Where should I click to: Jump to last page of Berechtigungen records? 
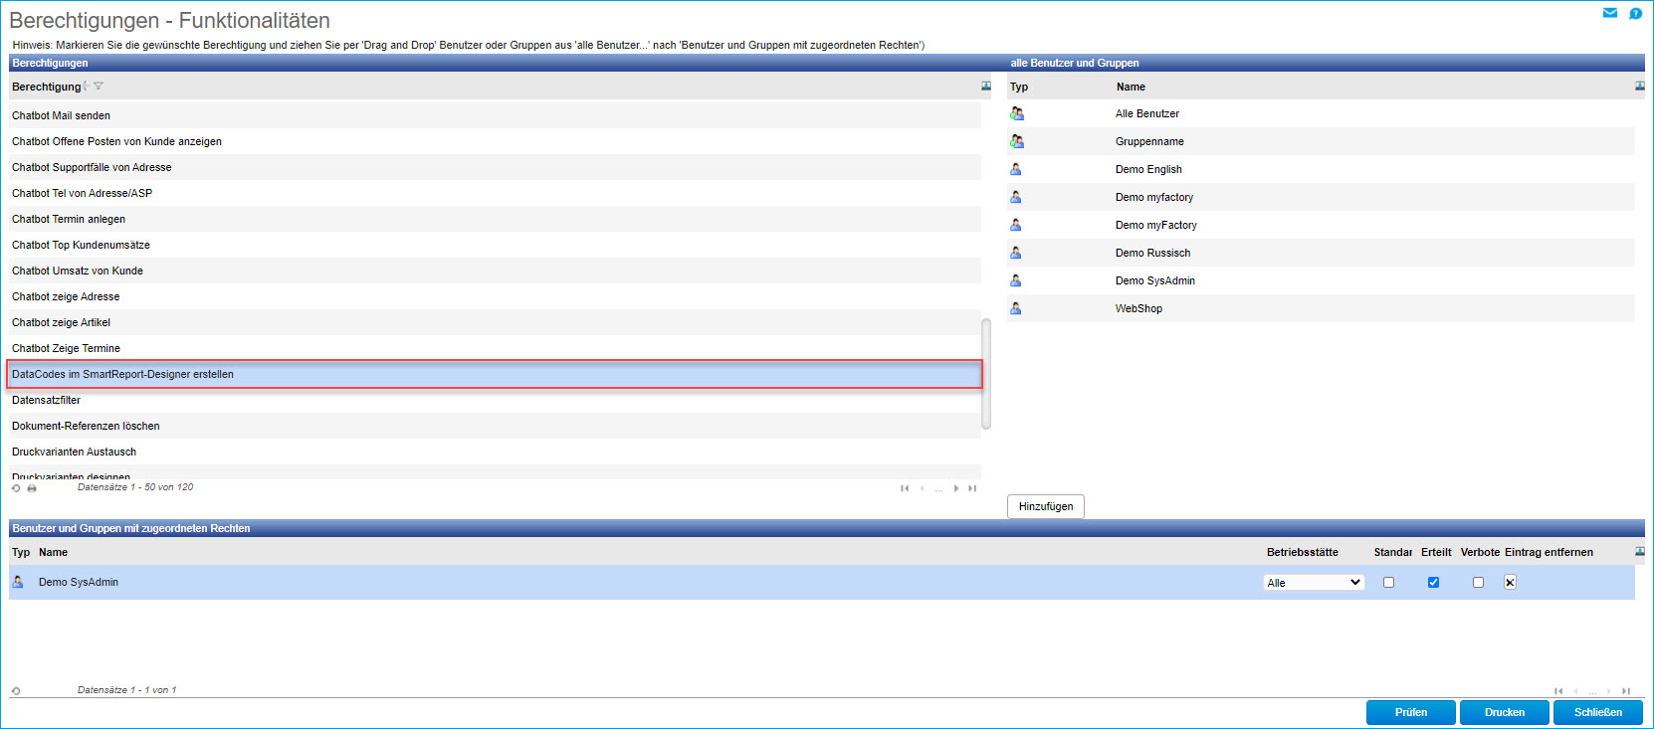[972, 488]
